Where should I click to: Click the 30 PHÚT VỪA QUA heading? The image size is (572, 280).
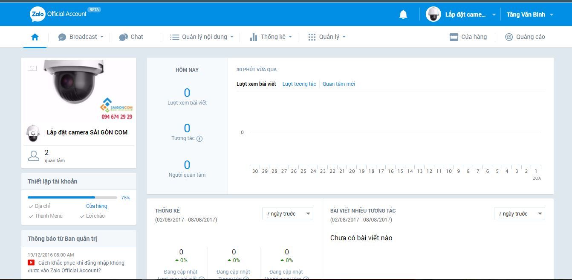pyautogui.click(x=257, y=70)
